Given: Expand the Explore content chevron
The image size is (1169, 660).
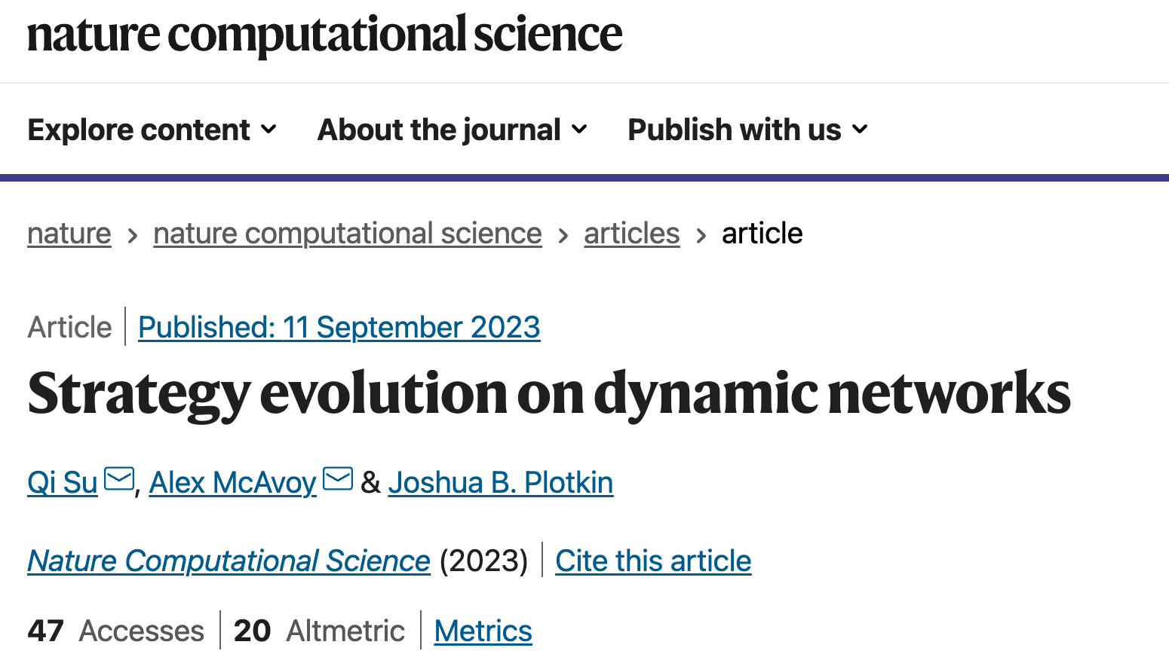Looking at the screenshot, I should (268, 130).
